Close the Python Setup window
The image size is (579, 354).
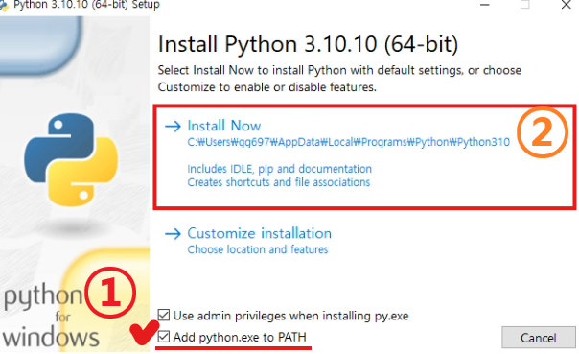tap(567, 5)
